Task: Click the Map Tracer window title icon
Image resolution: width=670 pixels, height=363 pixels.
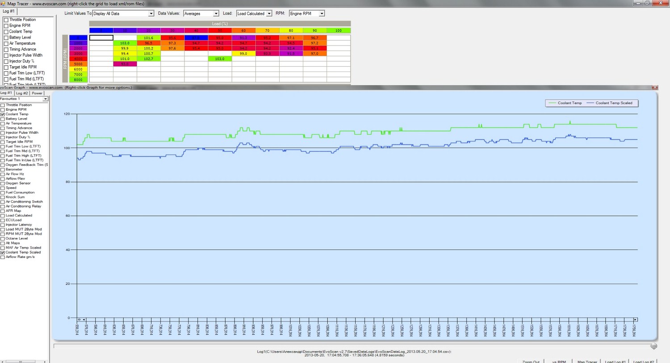Action: (x=3, y=3)
